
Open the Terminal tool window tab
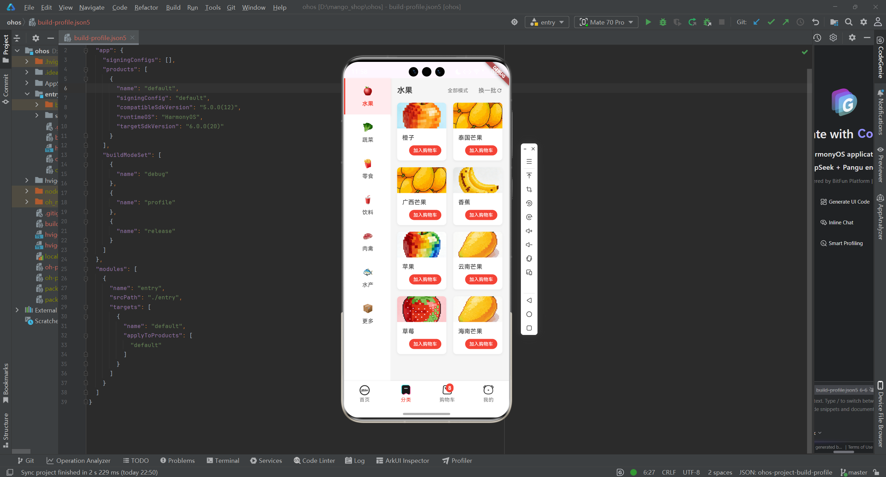click(223, 460)
